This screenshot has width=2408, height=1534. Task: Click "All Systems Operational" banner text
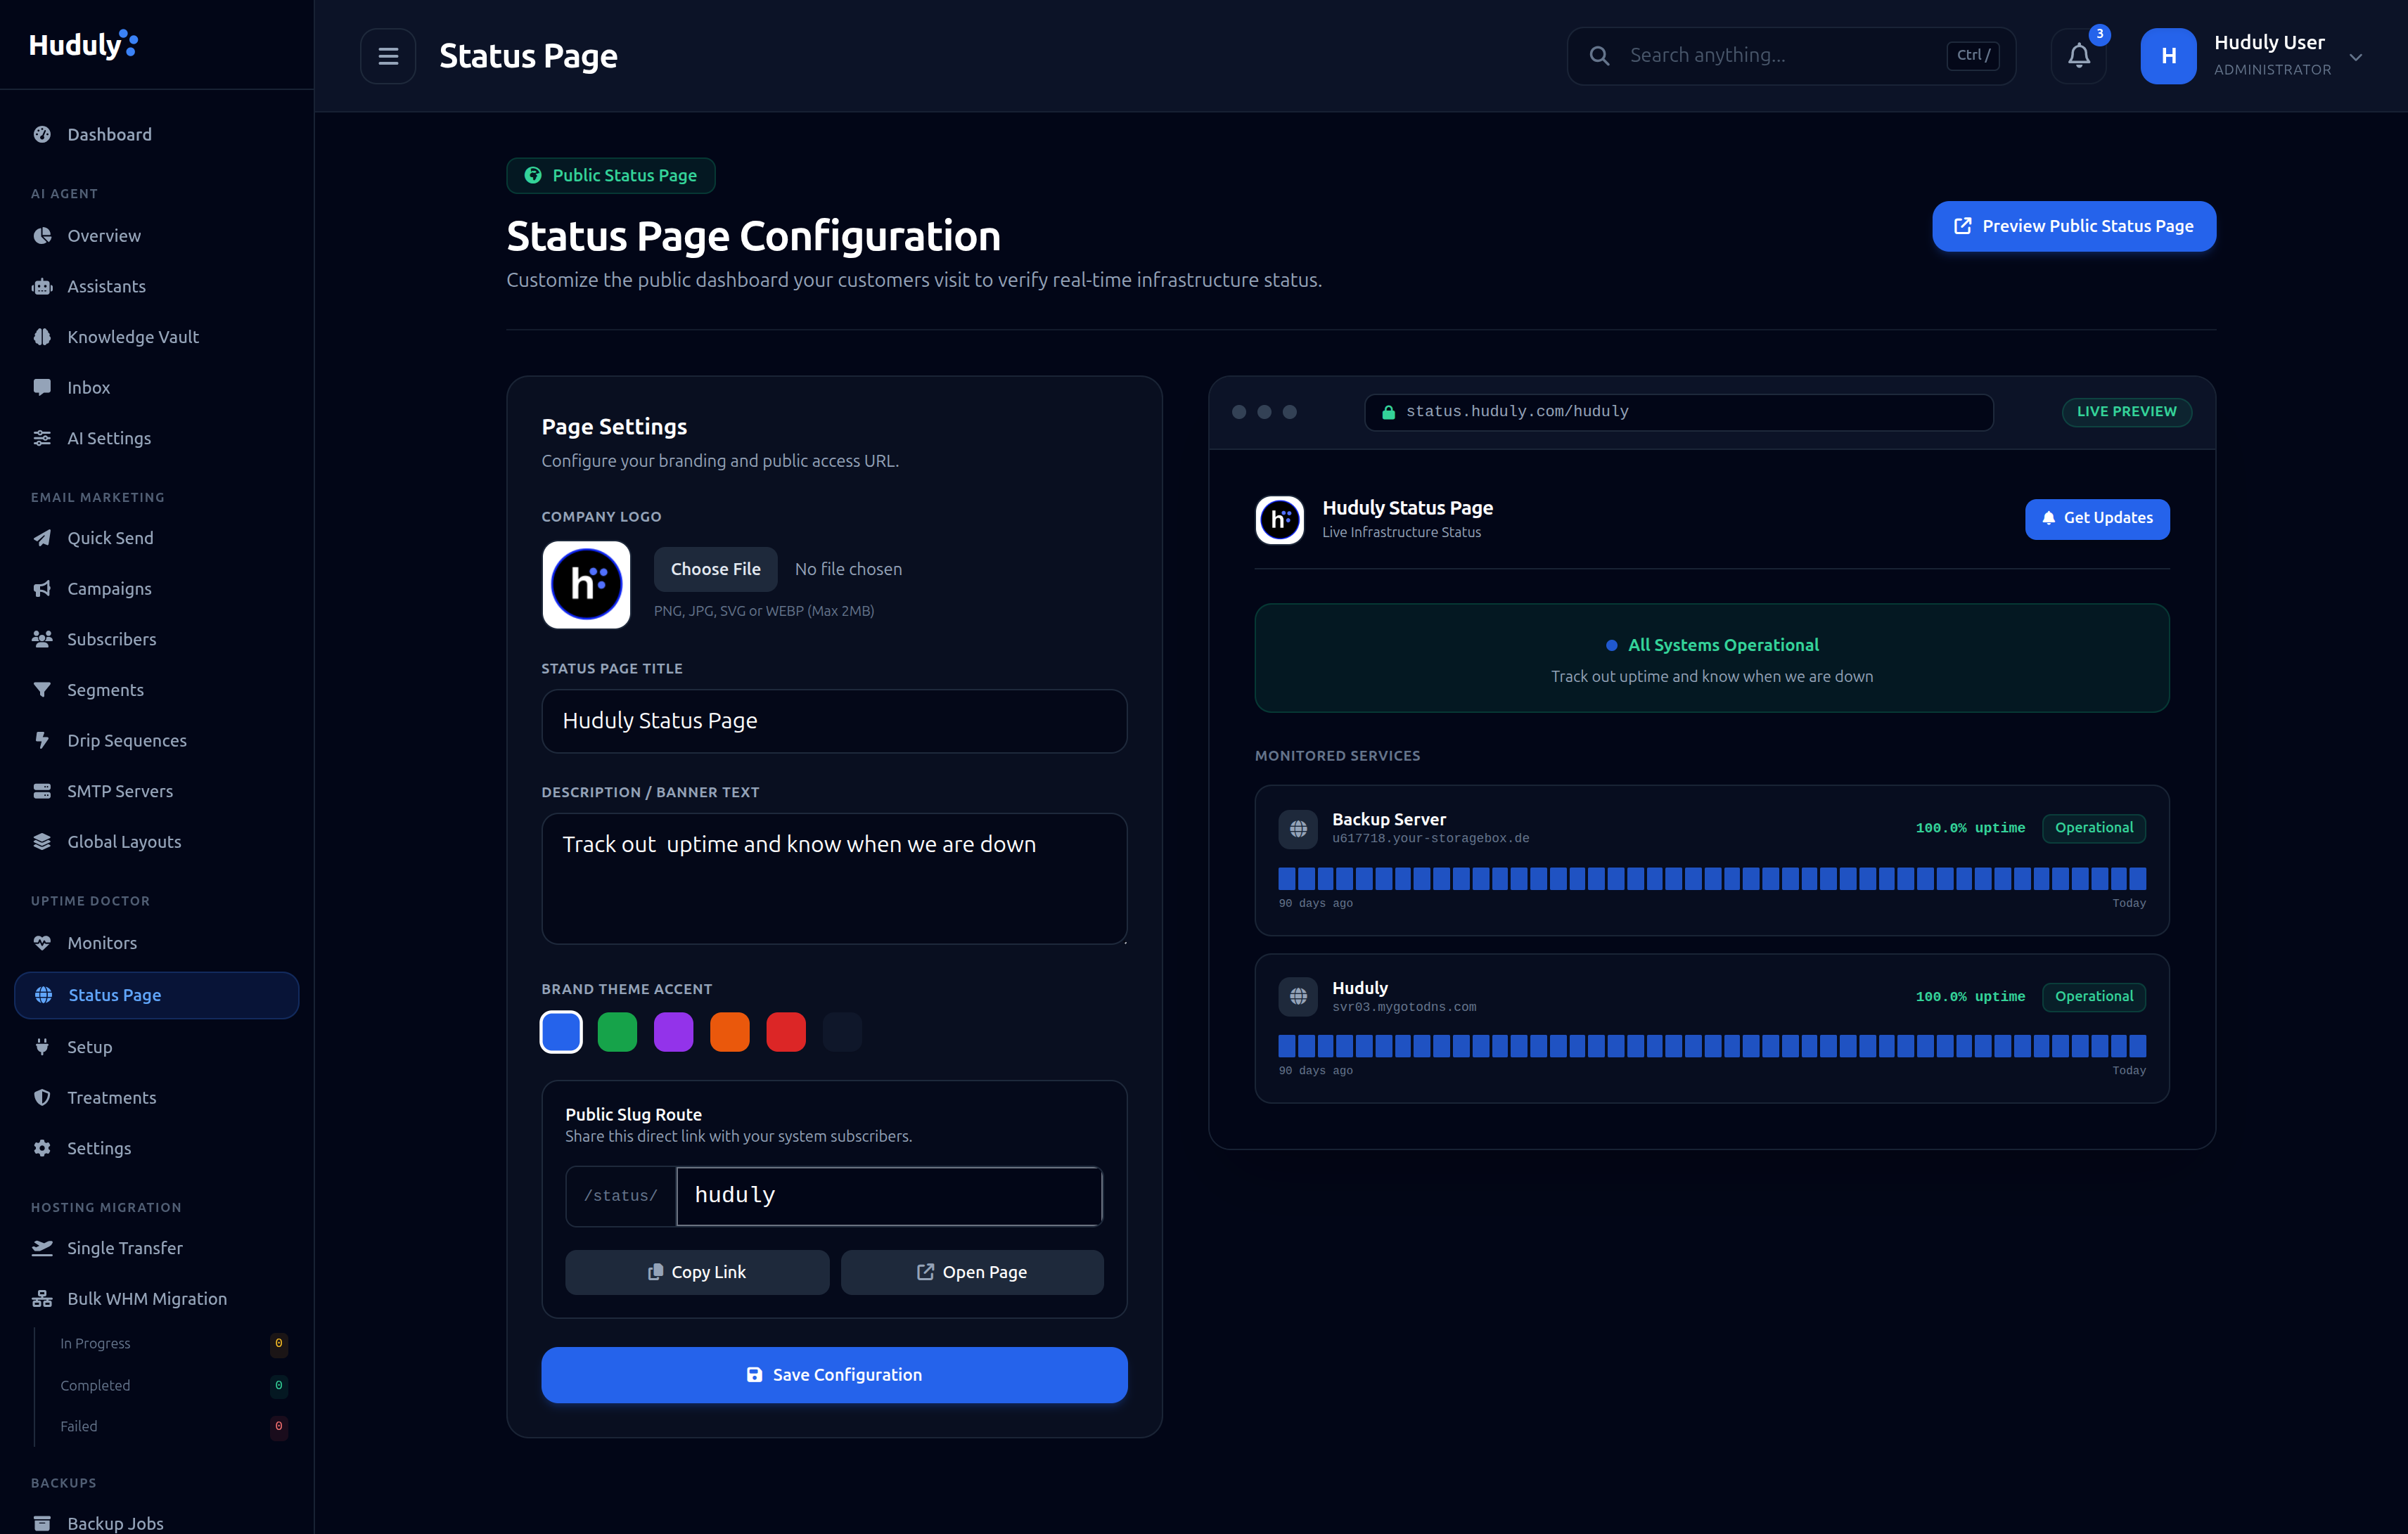[1723, 645]
